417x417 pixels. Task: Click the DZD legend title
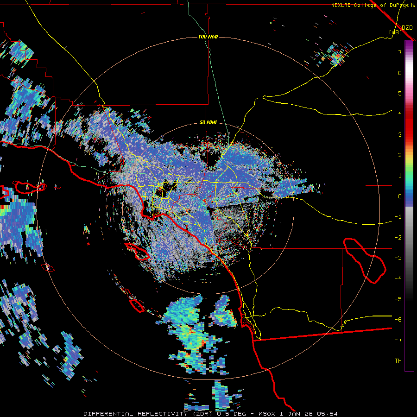407,28
